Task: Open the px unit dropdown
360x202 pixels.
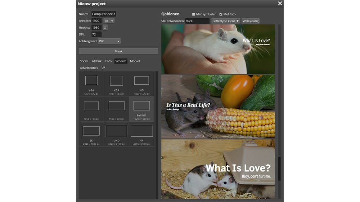Action: click(109, 21)
